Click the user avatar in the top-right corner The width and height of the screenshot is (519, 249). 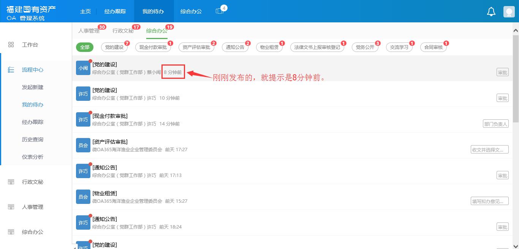tap(508, 12)
